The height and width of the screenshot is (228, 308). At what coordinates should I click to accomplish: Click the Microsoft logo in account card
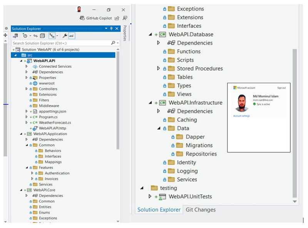pyautogui.click(x=235, y=88)
